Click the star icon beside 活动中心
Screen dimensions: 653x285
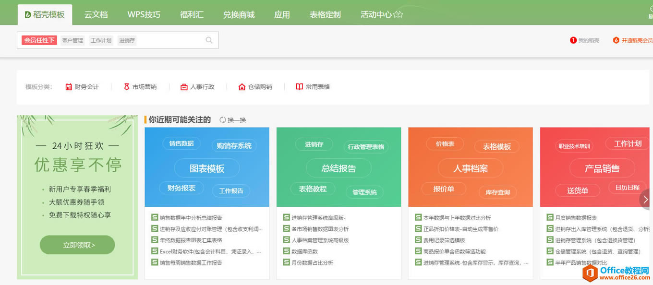398,14
